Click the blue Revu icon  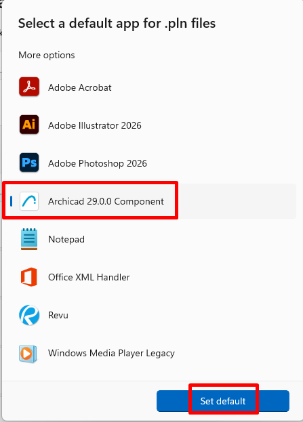[x=29, y=315]
